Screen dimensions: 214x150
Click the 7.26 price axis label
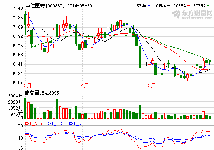[18, 18]
